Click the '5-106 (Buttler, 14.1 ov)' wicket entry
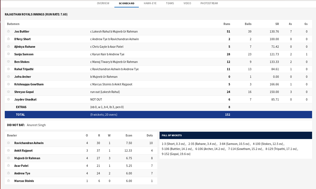The height and width of the screenshot is (189, 316). (177, 149)
